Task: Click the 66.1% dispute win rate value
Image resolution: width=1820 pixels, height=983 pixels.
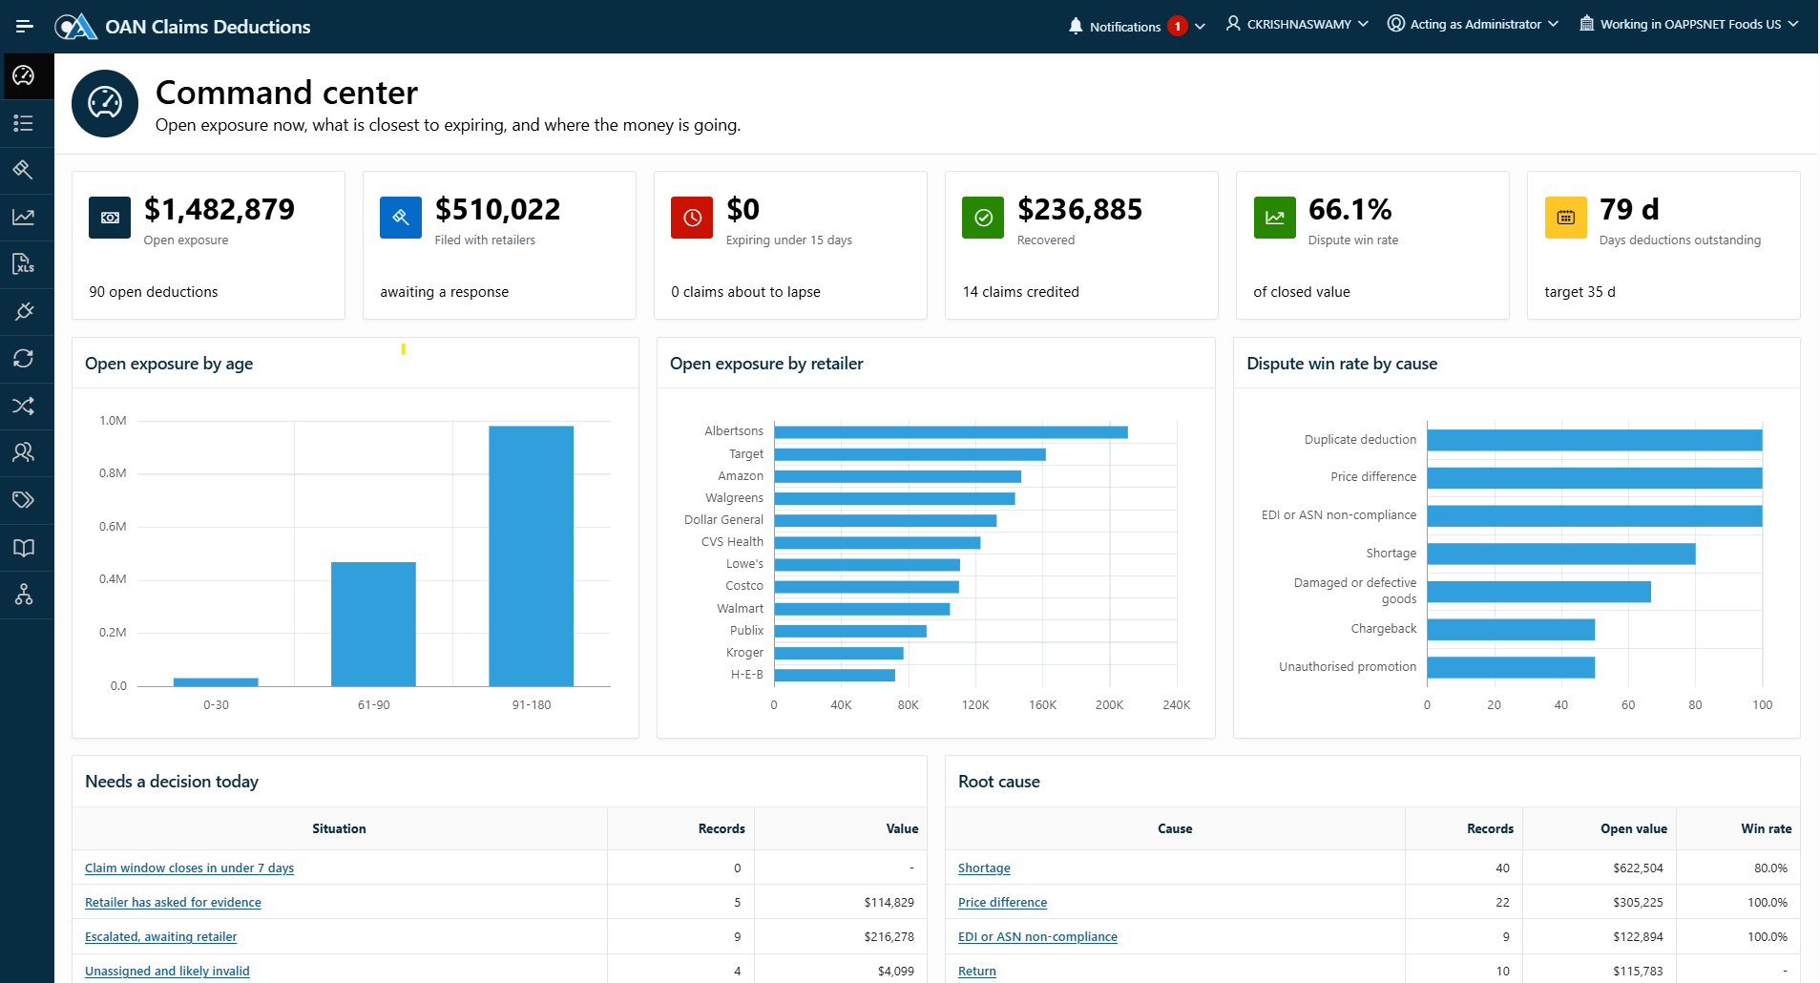Action: click(x=1349, y=209)
